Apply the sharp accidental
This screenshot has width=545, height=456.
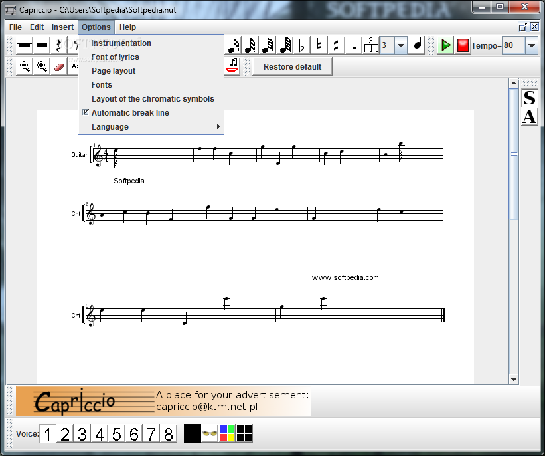[x=336, y=45]
